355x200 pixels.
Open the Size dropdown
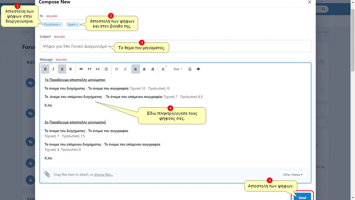click(x=177, y=69)
